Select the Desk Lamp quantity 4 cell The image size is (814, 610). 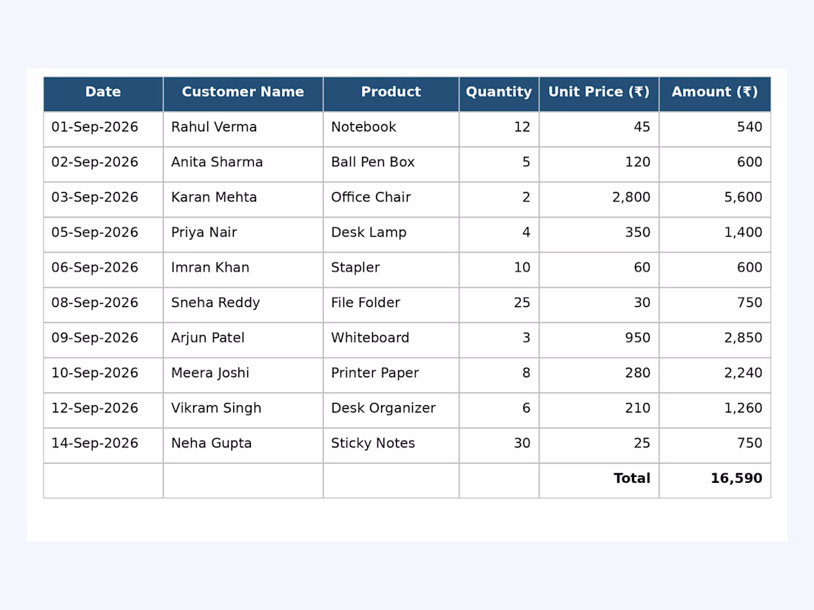pyautogui.click(x=499, y=235)
